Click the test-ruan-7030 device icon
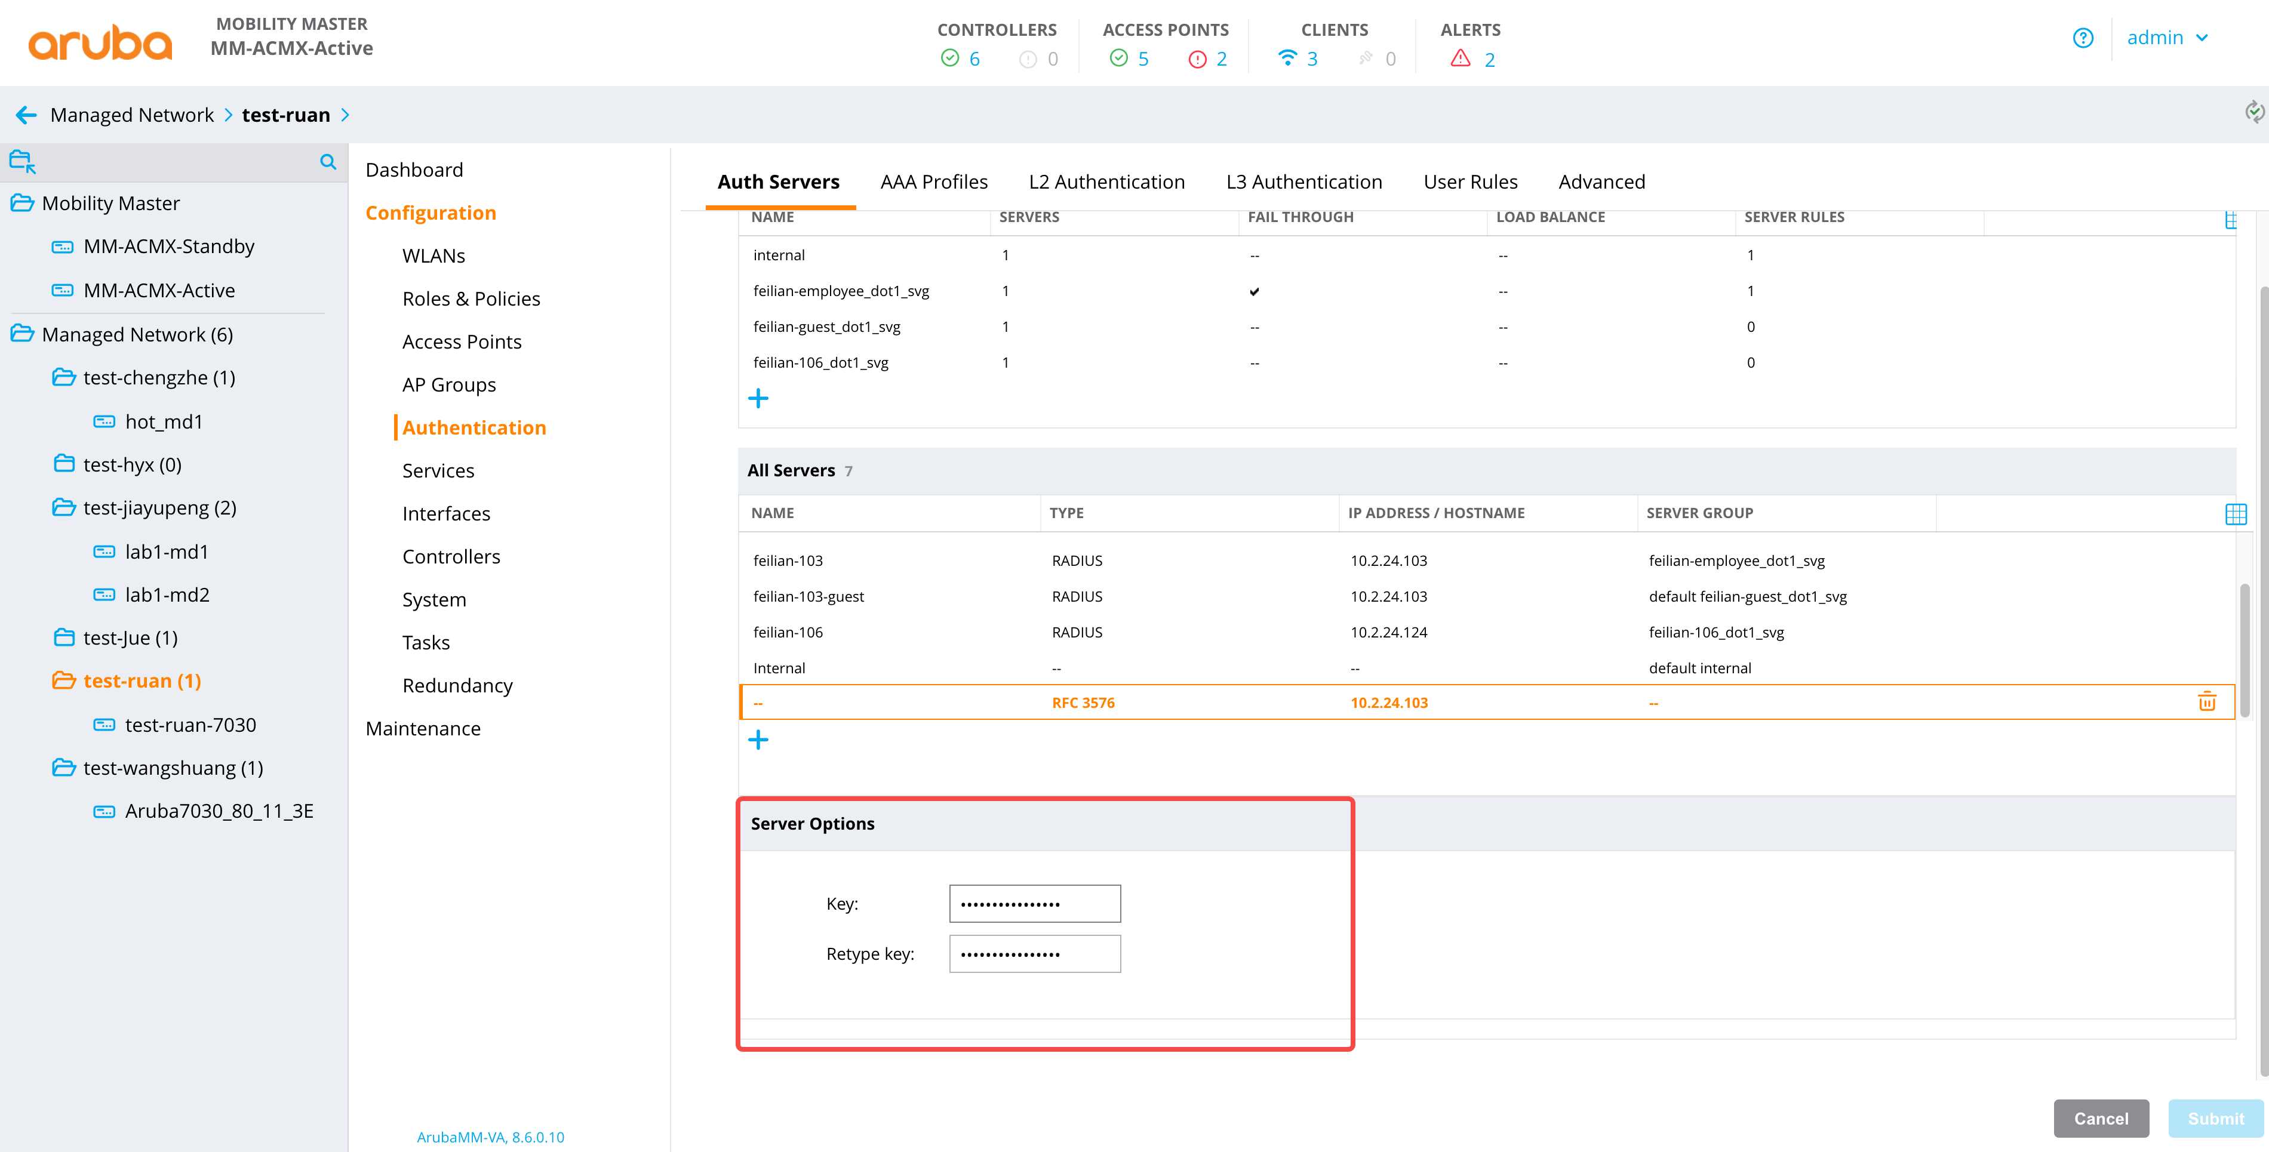Screen dimensions: 2269x1152 (104, 725)
